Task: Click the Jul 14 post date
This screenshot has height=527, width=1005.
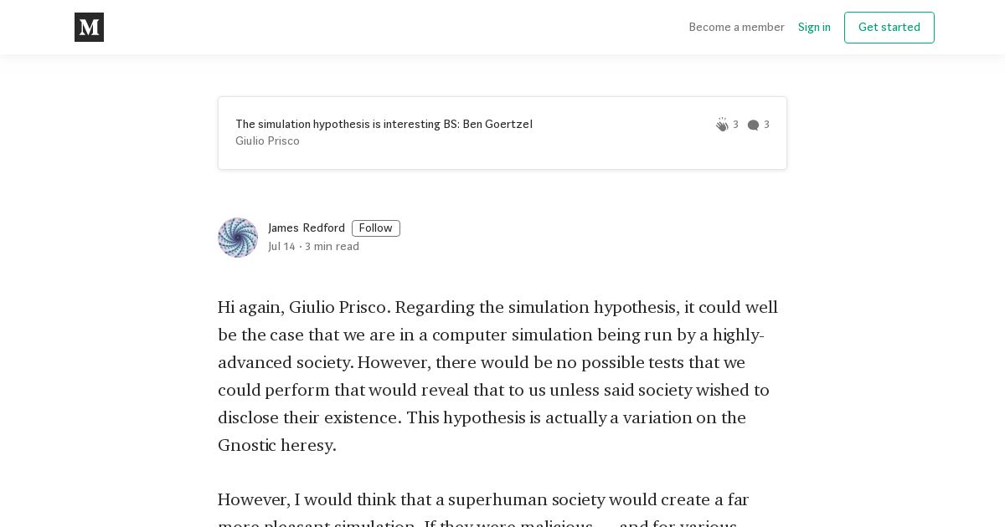Action: pos(281,247)
